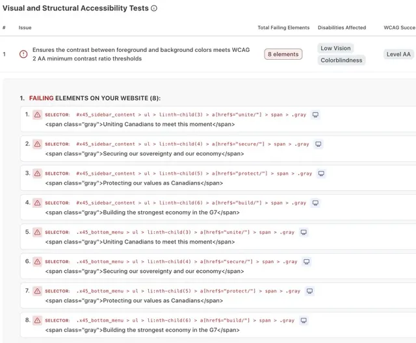Click warning icon on failing element 3
Viewport: 416px width, 343px height.
click(x=37, y=173)
